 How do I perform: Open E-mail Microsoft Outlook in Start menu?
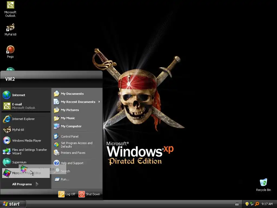[x=26, y=106]
